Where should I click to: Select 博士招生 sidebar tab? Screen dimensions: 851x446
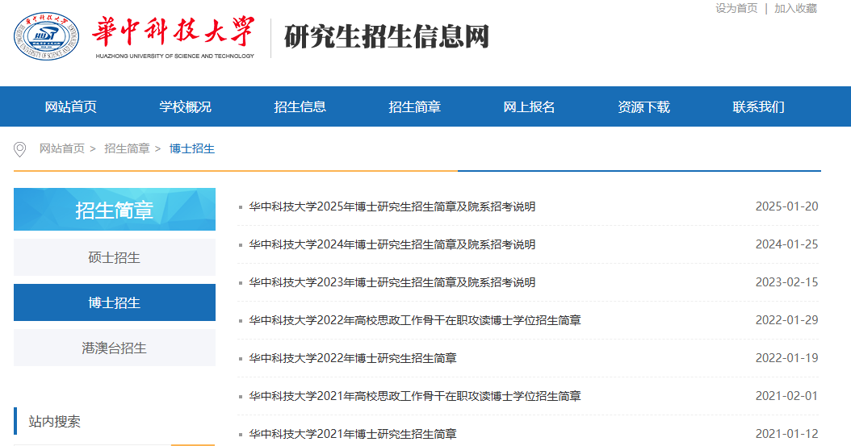coord(115,303)
